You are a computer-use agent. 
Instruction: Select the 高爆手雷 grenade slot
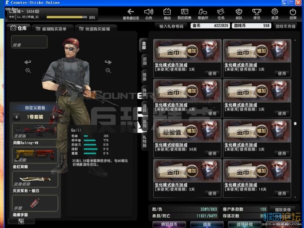(35, 203)
